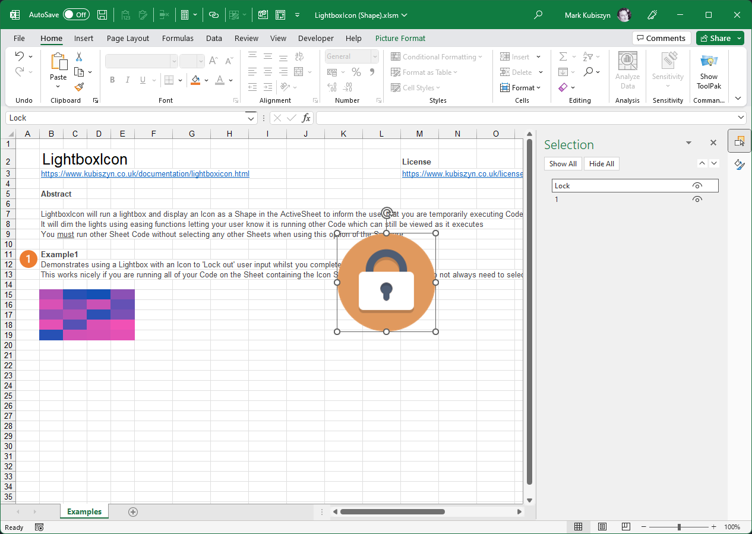Image resolution: width=752 pixels, height=534 pixels.
Task: Toggle visibility of shape 1
Action: pos(697,200)
